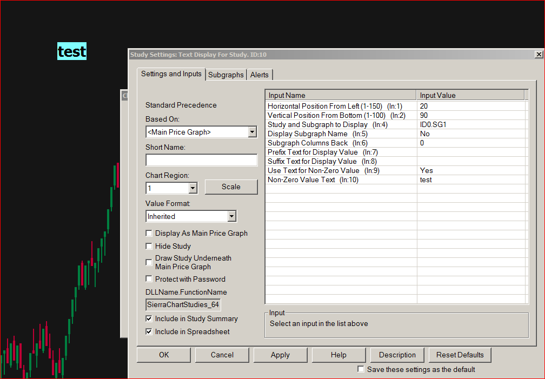The height and width of the screenshot is (379, 545).
Task: Close the Study Settings dialog window
Action: [x=539, y=55]
